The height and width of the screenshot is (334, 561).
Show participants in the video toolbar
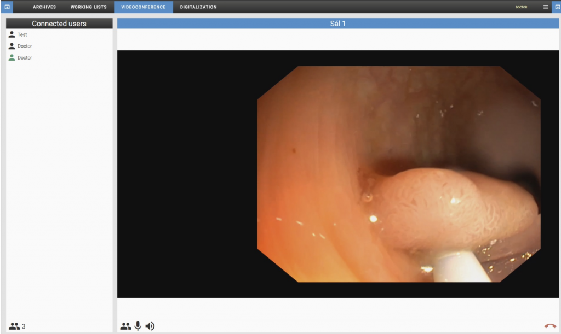[125, 326]
